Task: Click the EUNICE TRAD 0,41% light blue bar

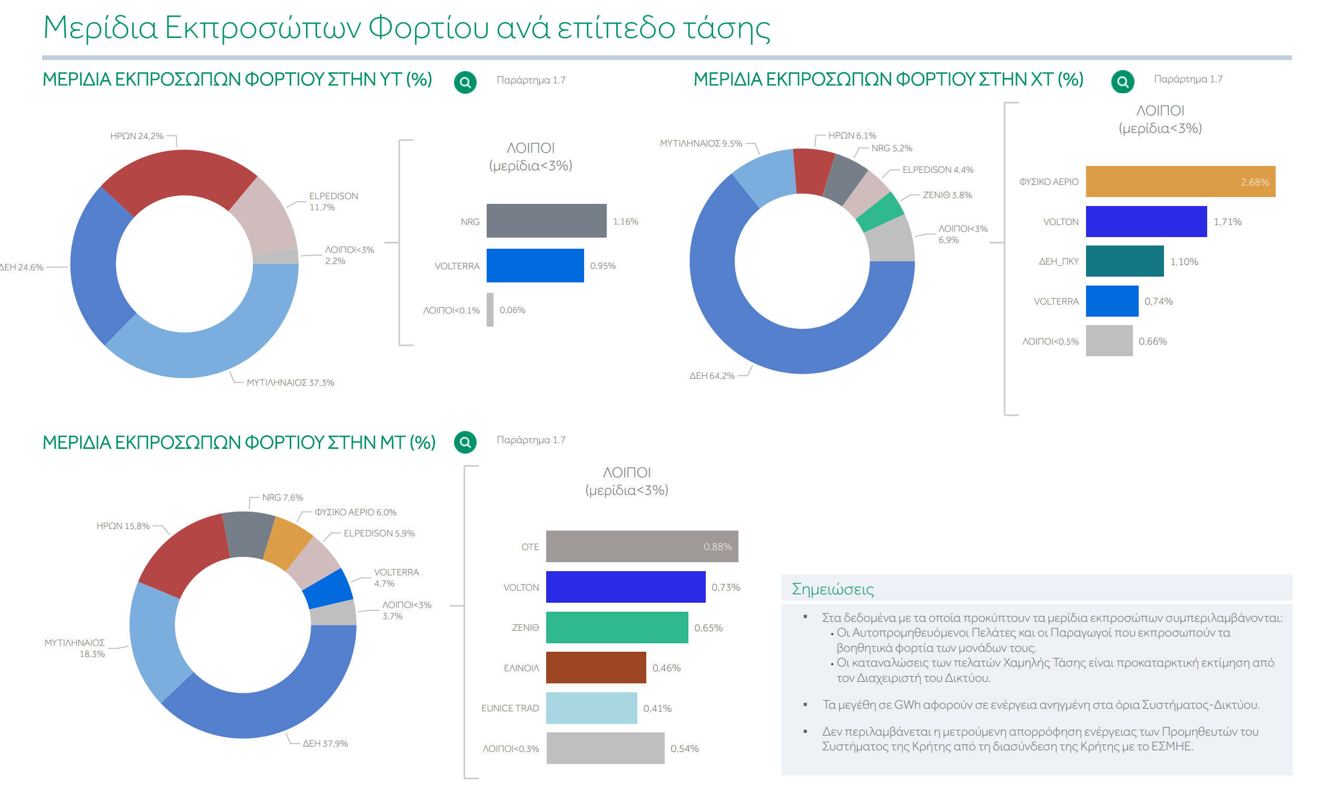Action: point(591,709)
